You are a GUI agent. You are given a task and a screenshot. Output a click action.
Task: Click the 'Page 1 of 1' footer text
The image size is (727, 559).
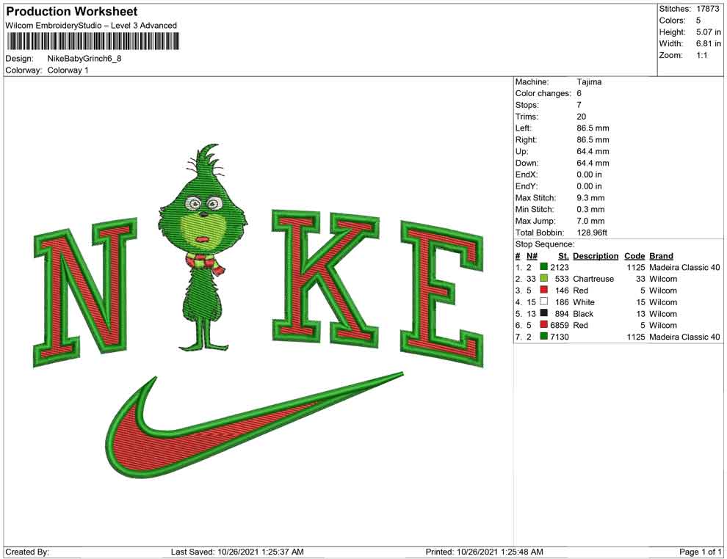point(700,552)
